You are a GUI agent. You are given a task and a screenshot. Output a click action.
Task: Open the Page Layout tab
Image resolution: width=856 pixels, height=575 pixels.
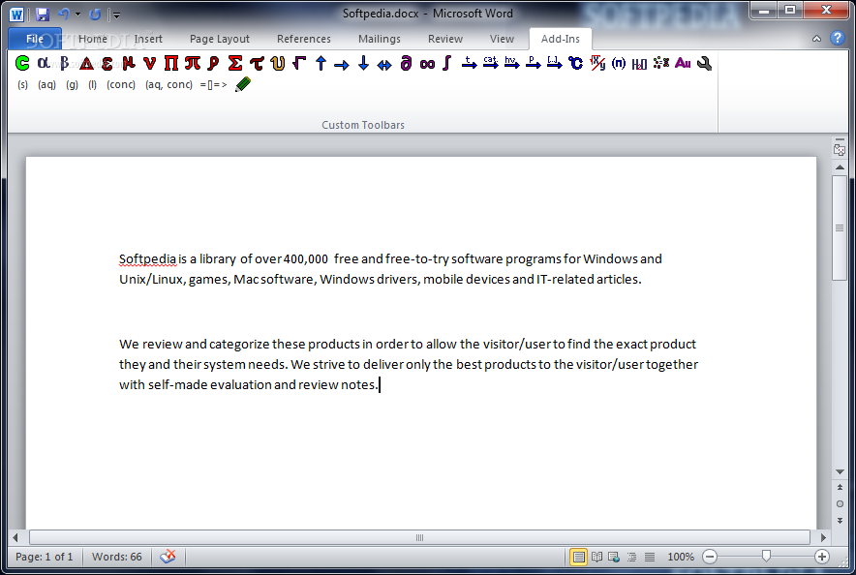pos(220,39)
